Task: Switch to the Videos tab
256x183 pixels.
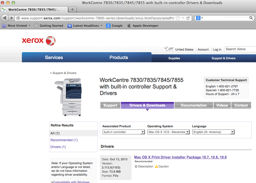Action: click(222, 105)
